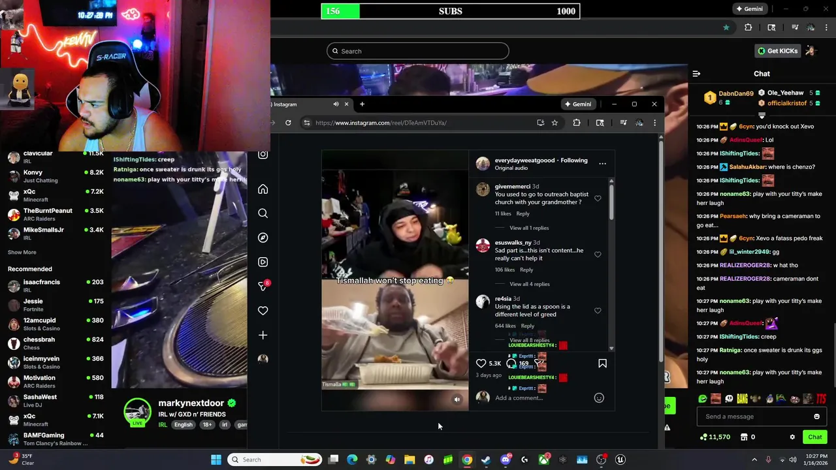Open reel comments bubble icon
Viewport: 836px width, 470px height.
[x=511, y=364]
